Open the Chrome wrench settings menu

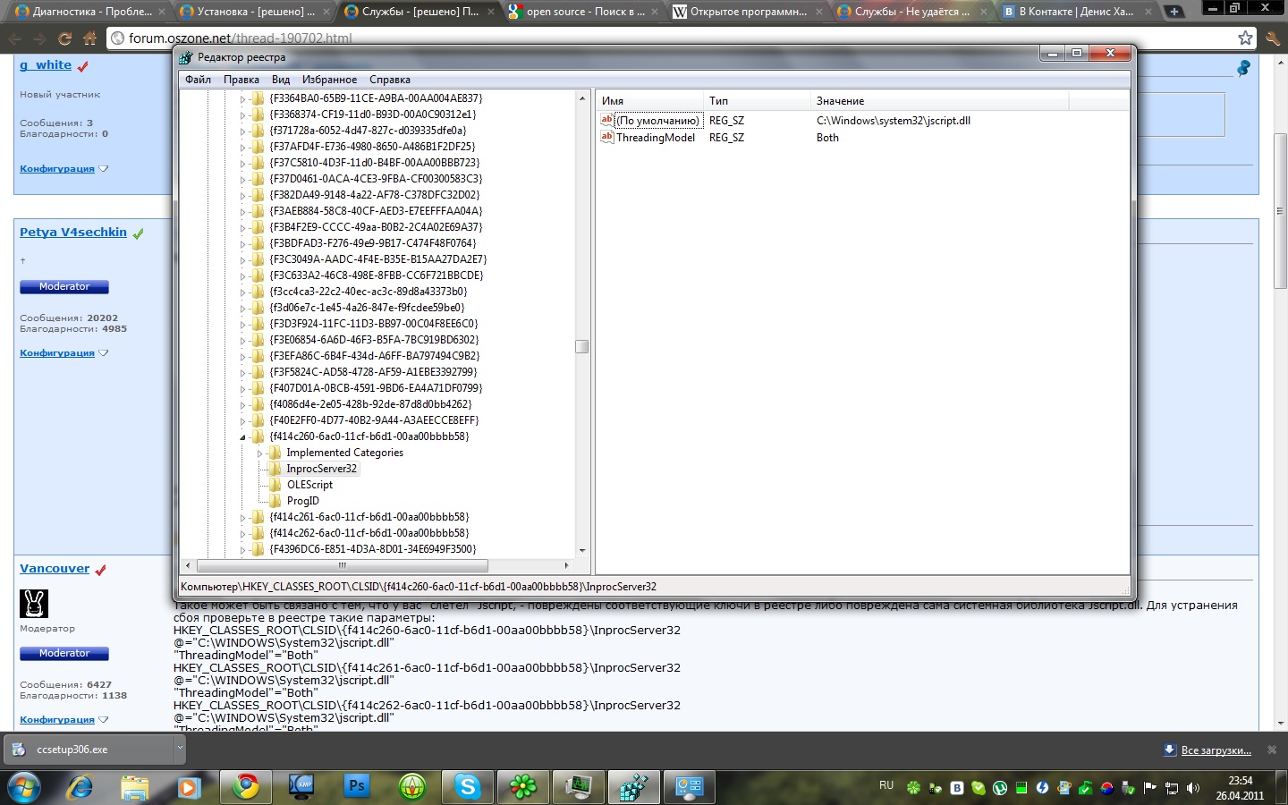coord(1273,38)
